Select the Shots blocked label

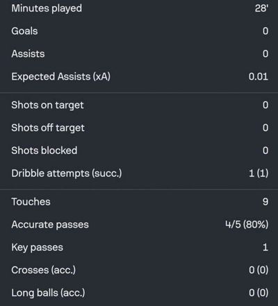click(44, 151)
